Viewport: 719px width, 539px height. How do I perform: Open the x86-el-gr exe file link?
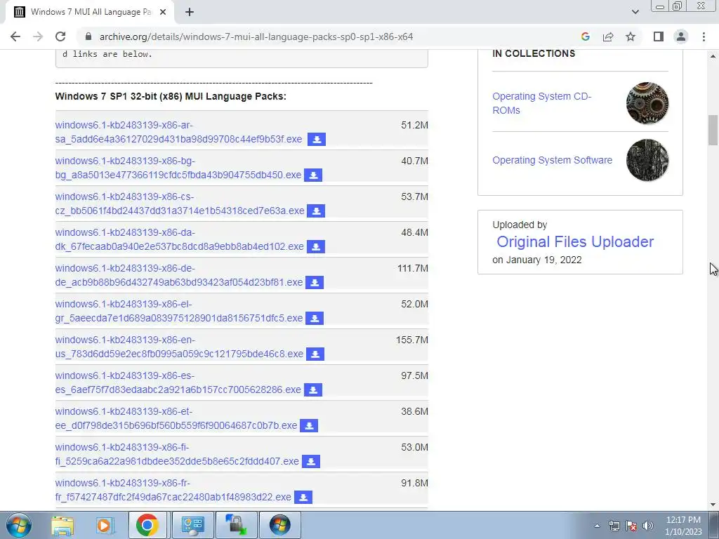coord(179,311)
